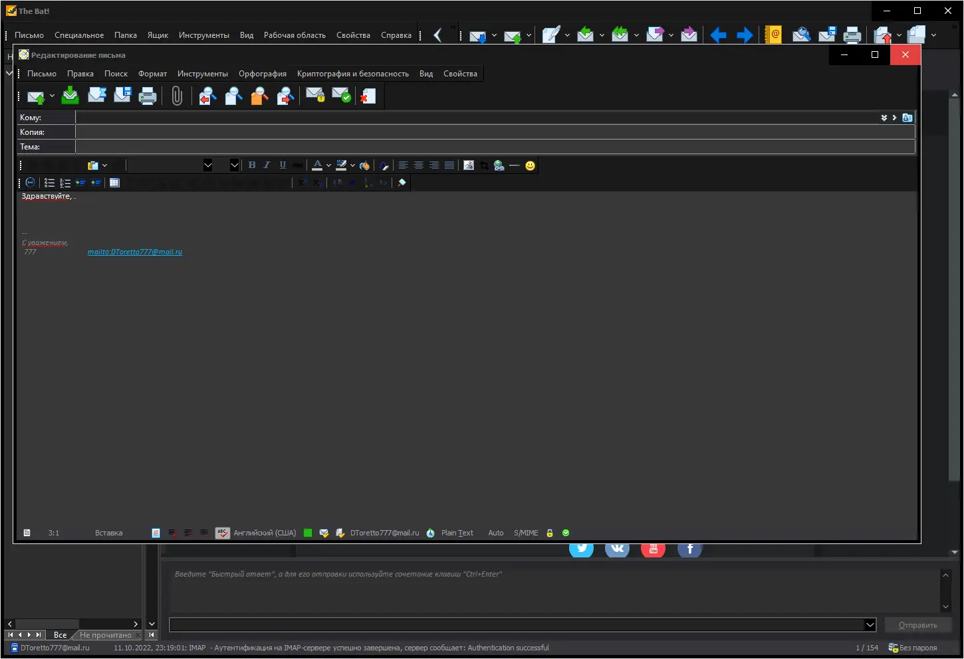
Task: Open the Формат menu in the editor
Action: point(152,74)
